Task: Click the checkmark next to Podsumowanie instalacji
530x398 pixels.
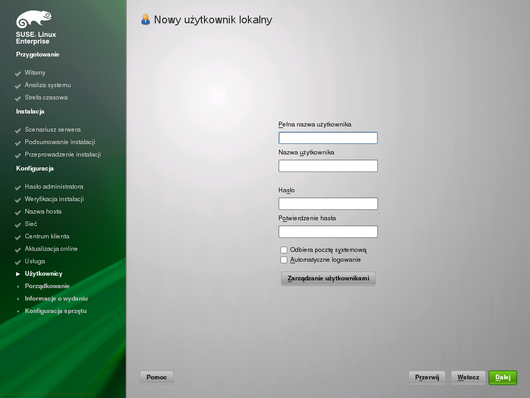Action: tap(18, 143)
